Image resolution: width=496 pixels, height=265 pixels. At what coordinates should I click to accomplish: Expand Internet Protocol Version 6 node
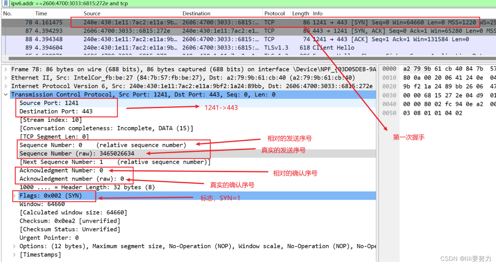point(6,86)
